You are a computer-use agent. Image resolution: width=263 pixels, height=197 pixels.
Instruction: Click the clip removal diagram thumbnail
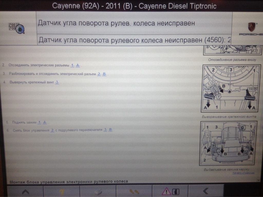[x=228, y=143]
